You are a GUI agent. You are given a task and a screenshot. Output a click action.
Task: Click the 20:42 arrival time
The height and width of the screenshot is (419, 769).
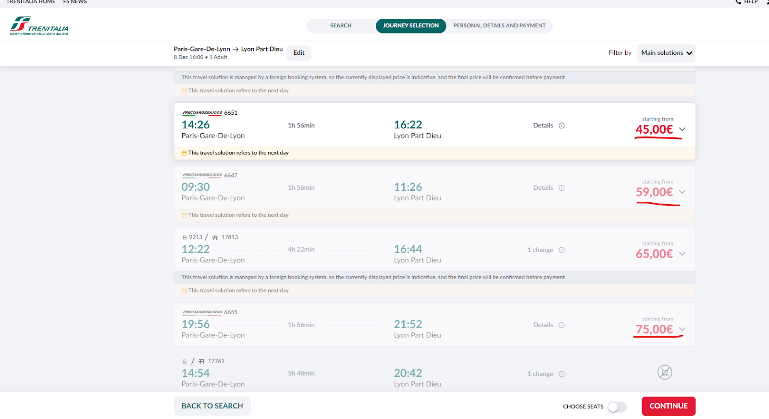point(408,373)
